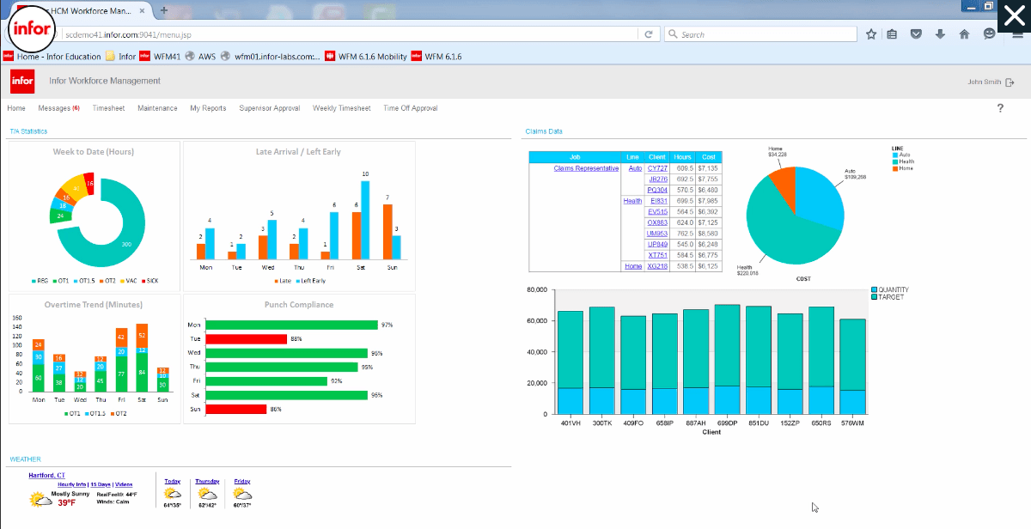Select the Time Off Approval menu item

click(x=409, y=107)
